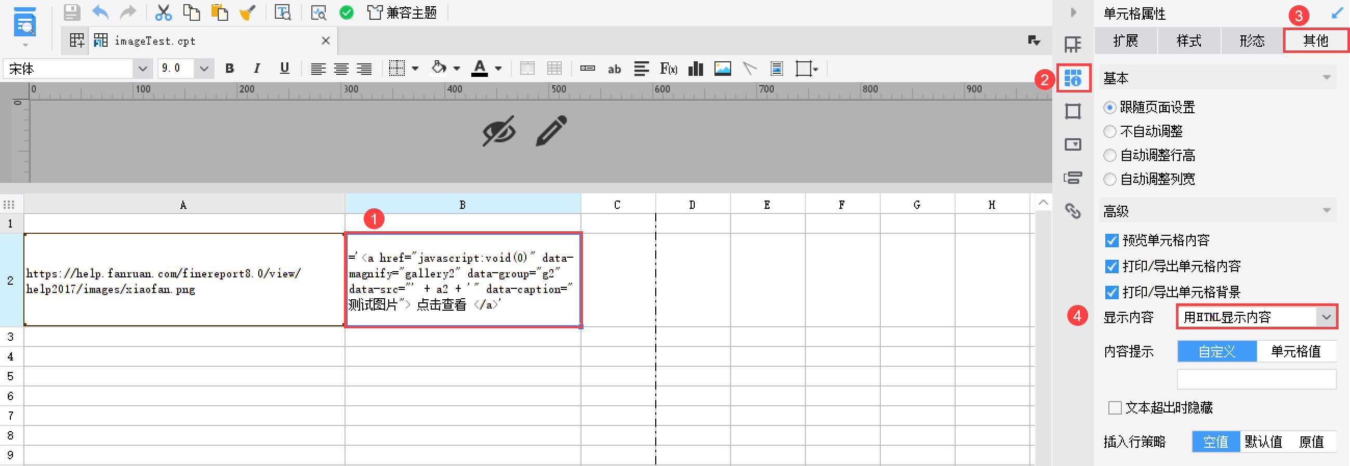Insert a chart into the cell

coord(695,69)
